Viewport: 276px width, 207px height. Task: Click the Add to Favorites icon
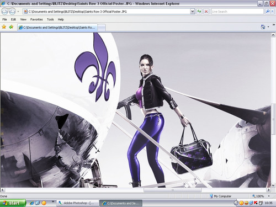12,27
